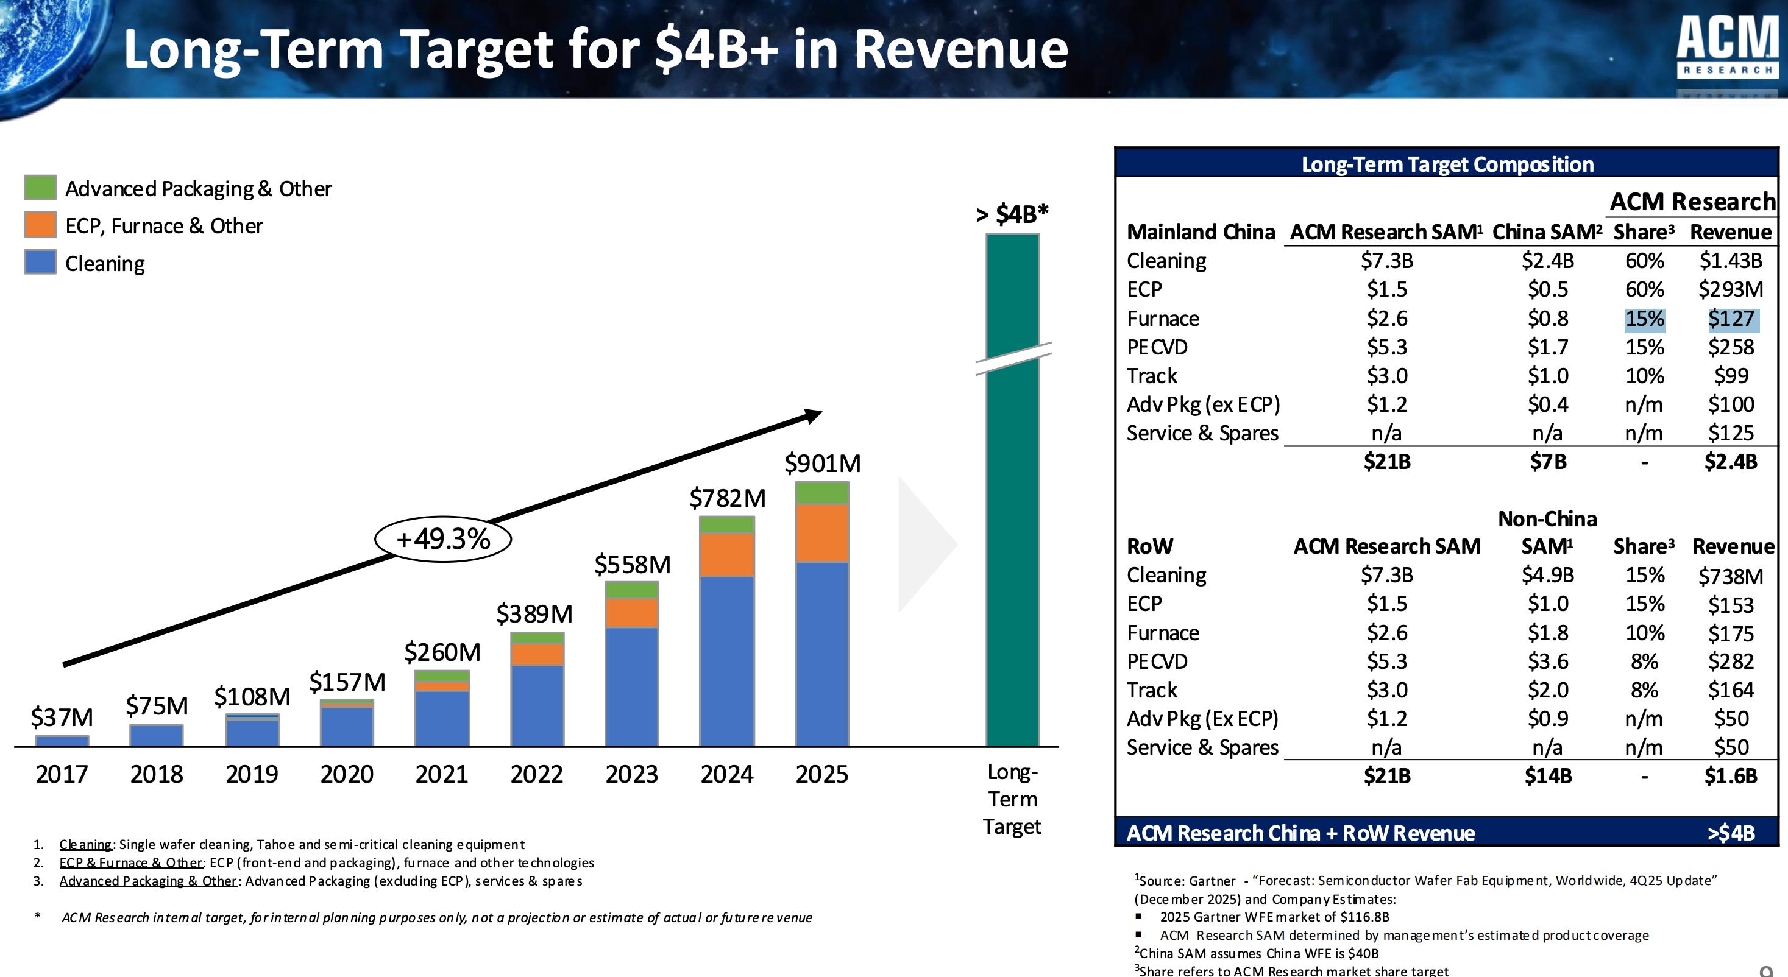Click the $175 RoW Furnace revenue cell
1788x977 pixels.
coord(1731,633)
